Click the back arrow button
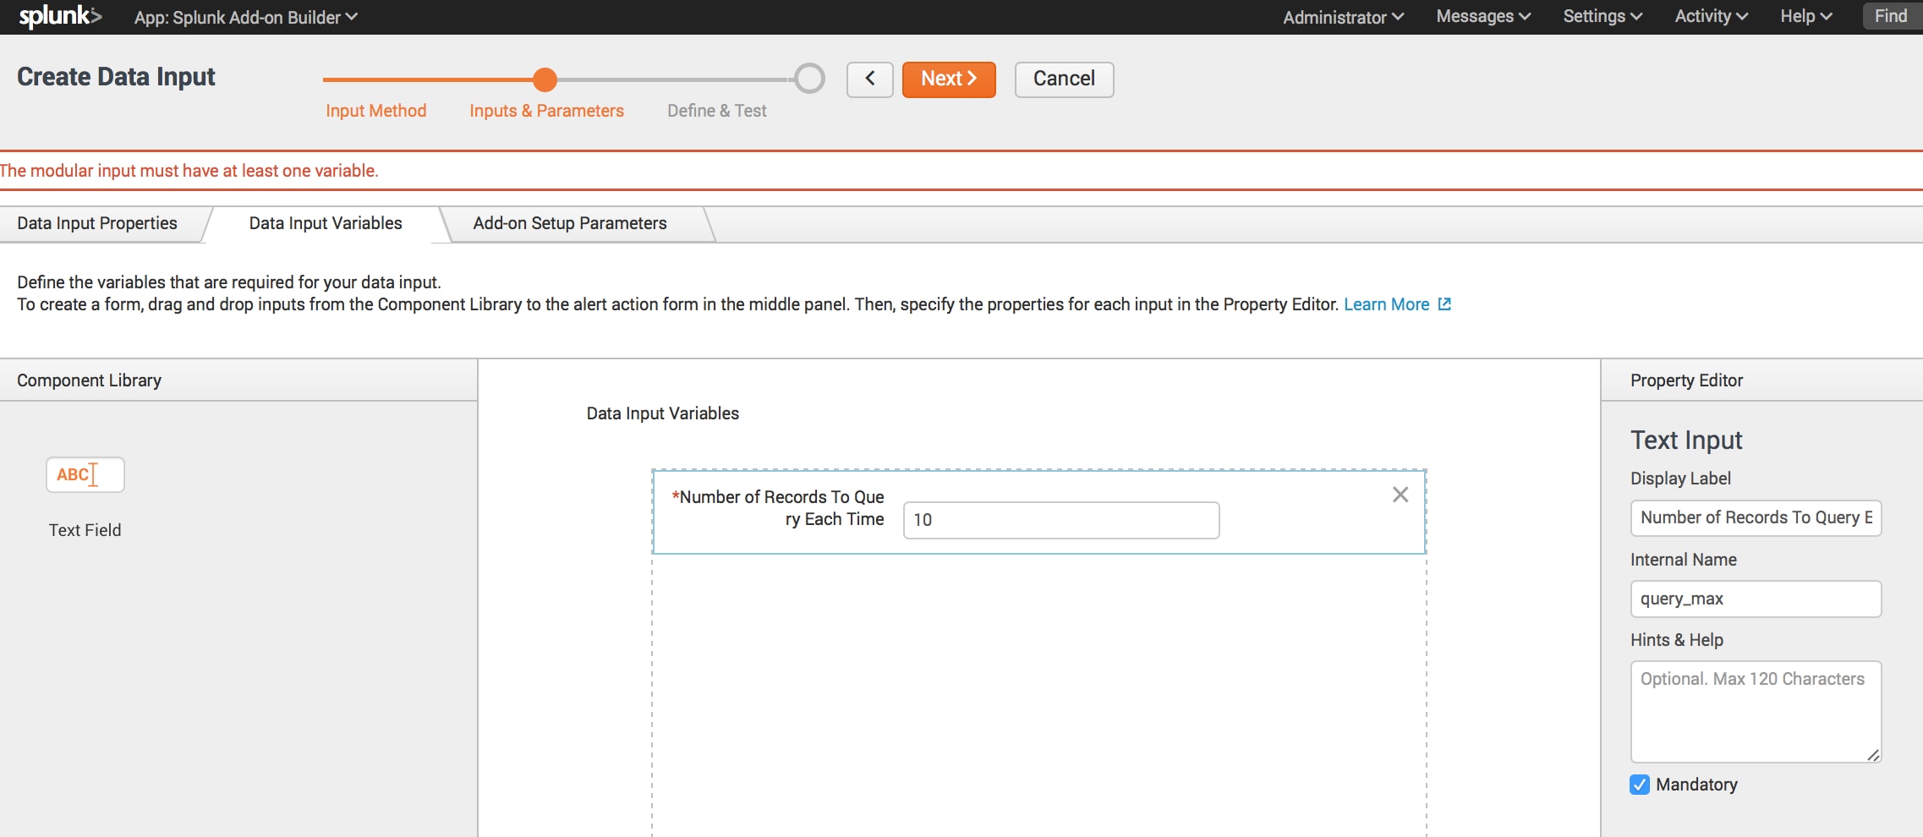This screenshot has width=1923, height=837. pyautogui.click(x=869, y=79)
